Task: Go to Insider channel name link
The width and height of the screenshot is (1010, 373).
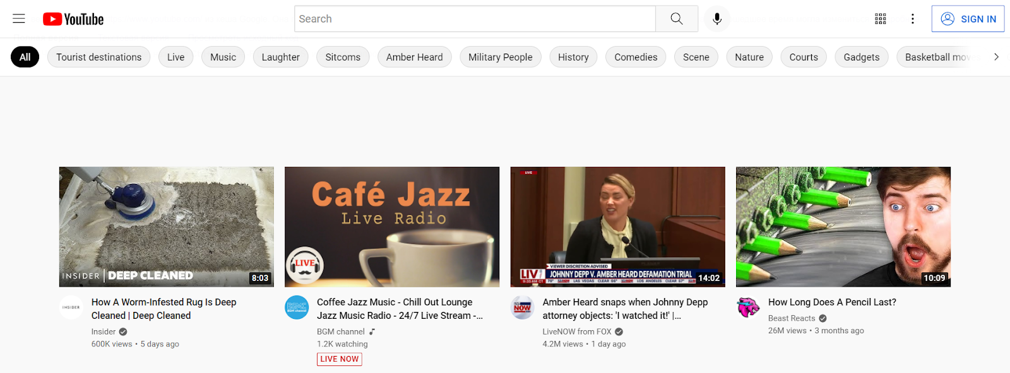Action: pos(104,331)
